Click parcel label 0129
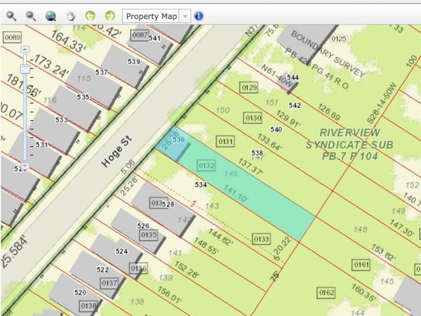The width and height of the screenshot is (421, 316). [248, 88]
